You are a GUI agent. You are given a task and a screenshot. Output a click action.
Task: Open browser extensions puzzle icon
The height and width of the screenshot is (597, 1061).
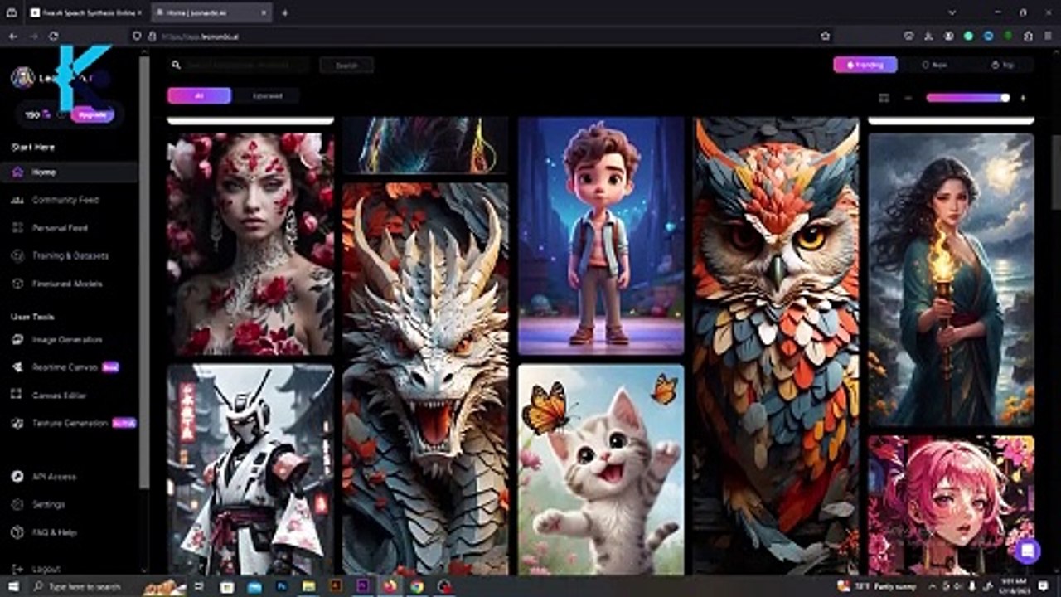[1029, 36]
